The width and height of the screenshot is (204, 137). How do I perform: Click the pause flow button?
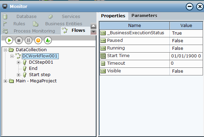tap(28, 40)
